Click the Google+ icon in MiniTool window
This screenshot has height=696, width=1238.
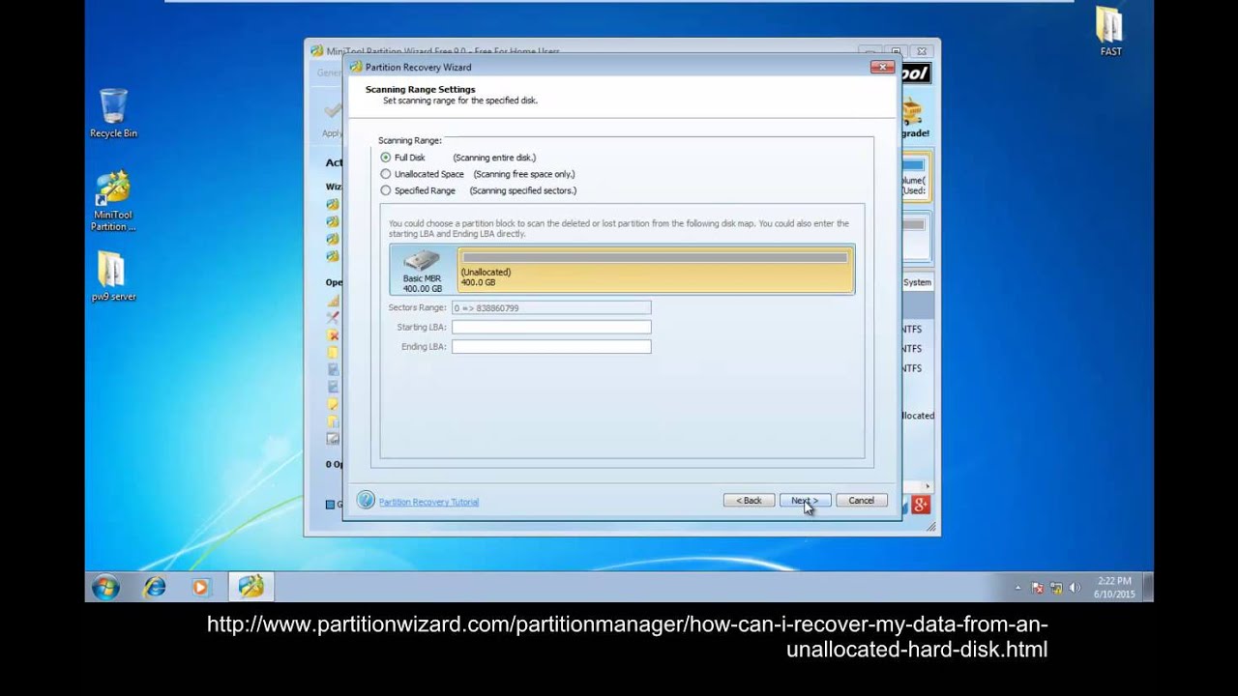click(x=920, y=504)
